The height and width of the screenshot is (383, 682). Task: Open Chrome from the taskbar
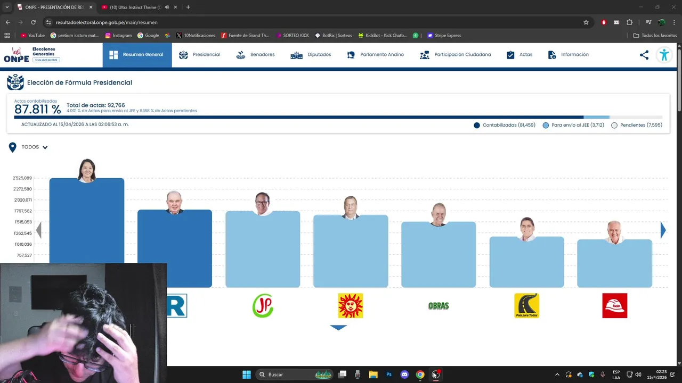pyautogui.click(x=420, y=374)
